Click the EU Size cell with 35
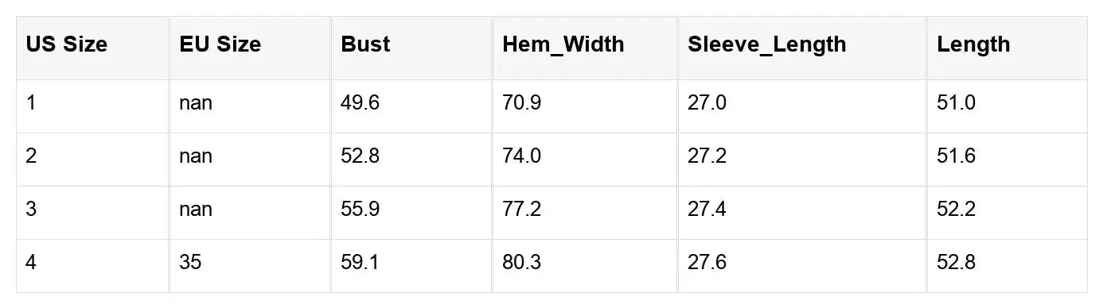This screenshot has height=308, width=1103. (x=250, y=266)
